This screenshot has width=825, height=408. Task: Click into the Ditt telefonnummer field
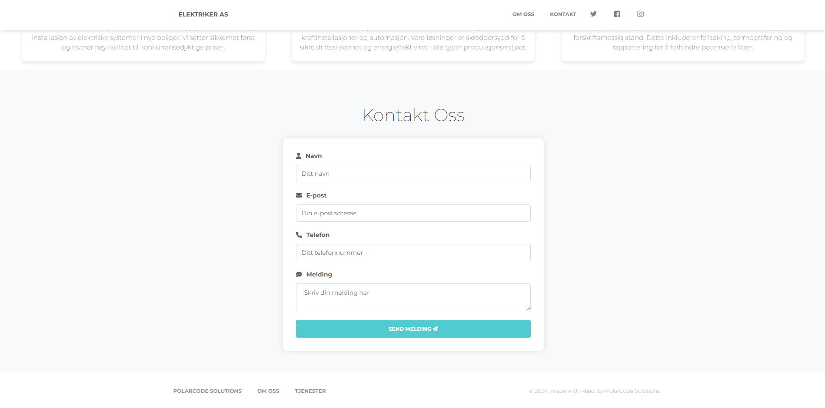(x=413, y=253)
